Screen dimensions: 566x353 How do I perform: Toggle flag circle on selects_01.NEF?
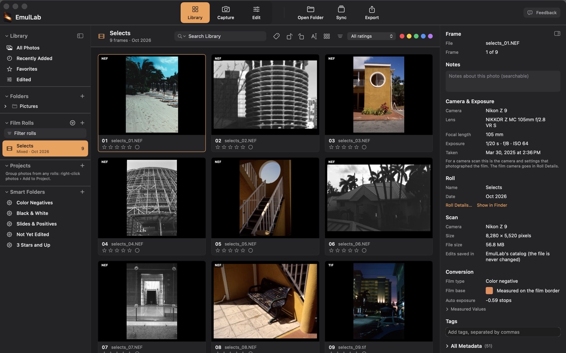pyautogui.click(x=137, y=147)
